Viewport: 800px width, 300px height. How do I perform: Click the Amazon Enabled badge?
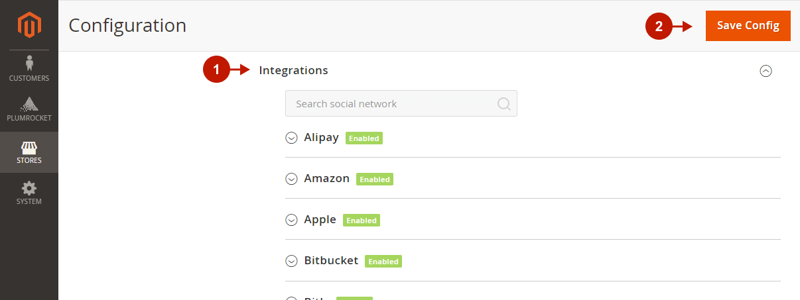click(x=375, y=179)
